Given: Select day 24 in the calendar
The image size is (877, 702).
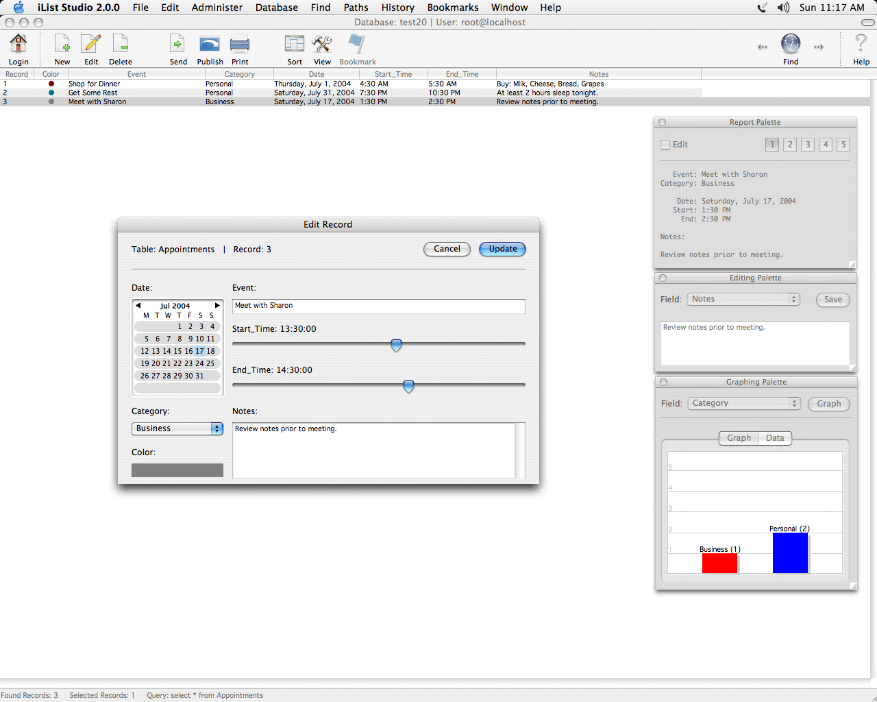Looking at the screenshot, I should click(199, 363).
